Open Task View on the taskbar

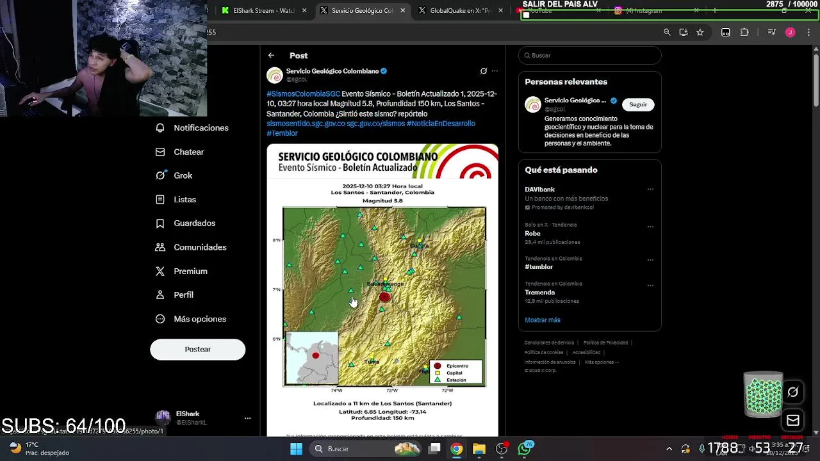tap(434, 449)
